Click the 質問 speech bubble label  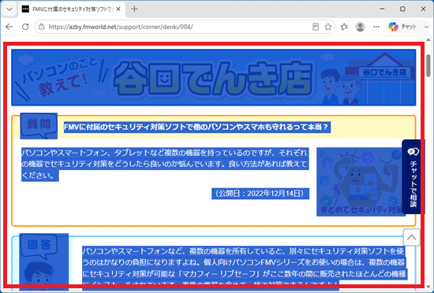tap(39, 126)
